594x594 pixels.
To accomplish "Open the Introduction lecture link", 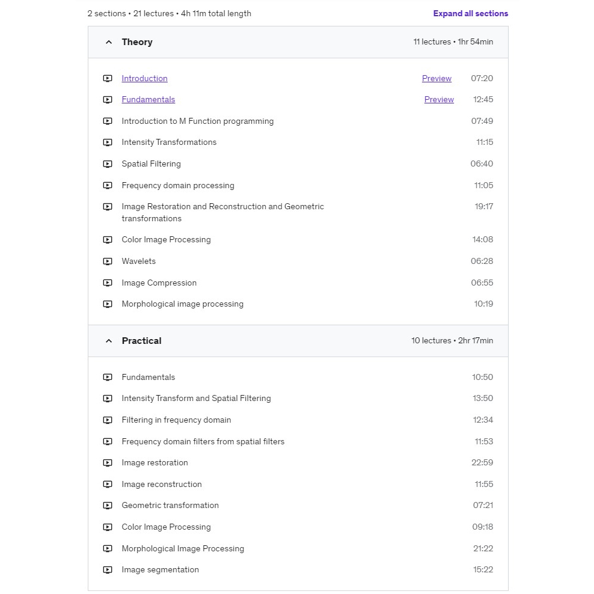I will point(144,78).
